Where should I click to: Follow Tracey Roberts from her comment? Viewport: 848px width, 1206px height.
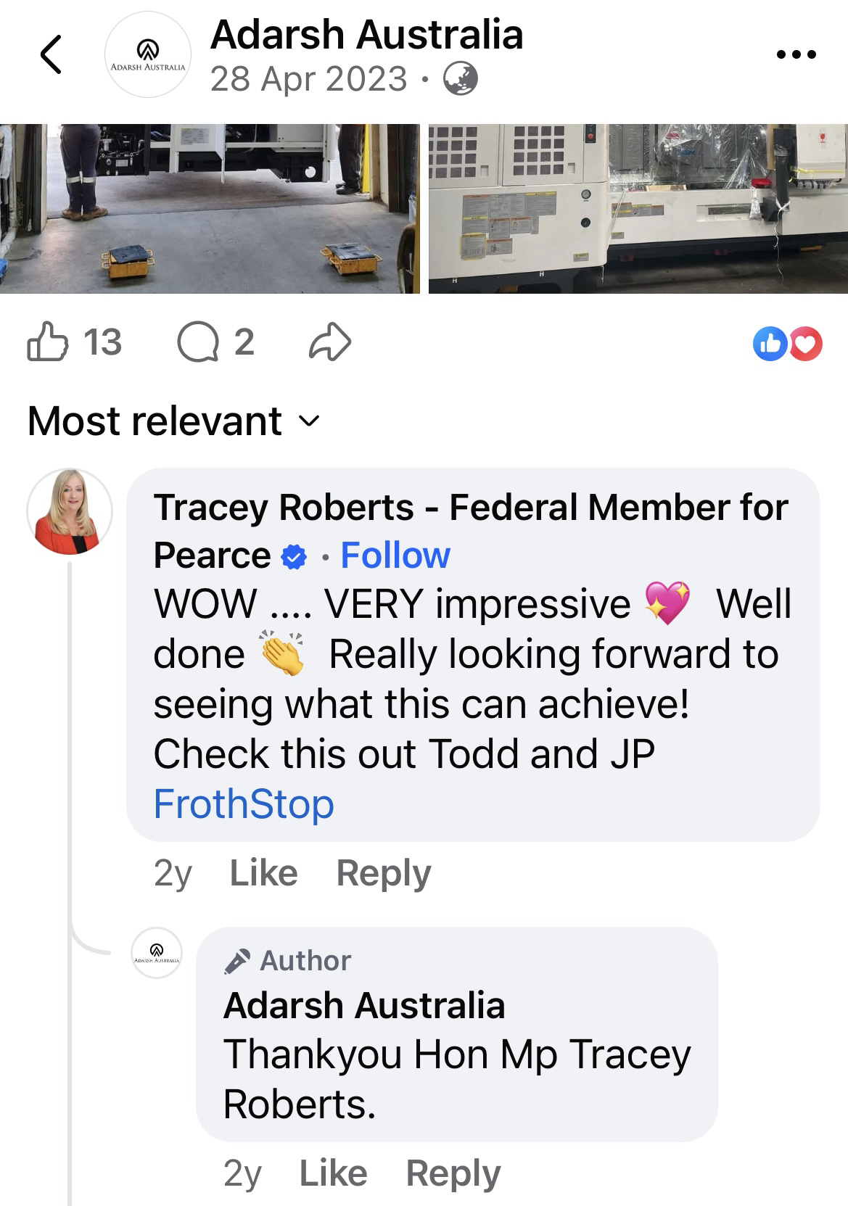[395, 555]
